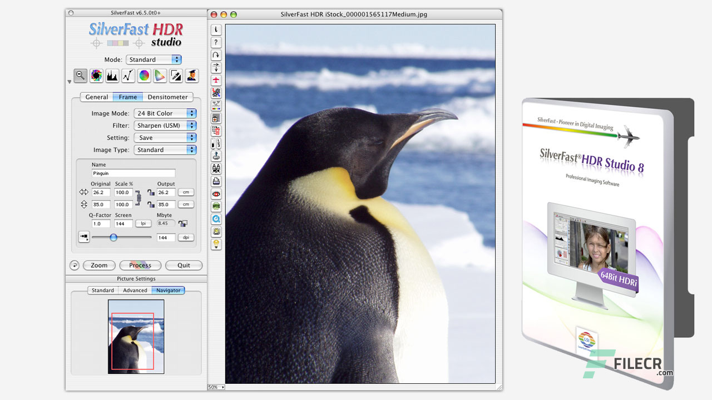Switch to the General tab
712x400 pixels.
[x=97, y=97]
